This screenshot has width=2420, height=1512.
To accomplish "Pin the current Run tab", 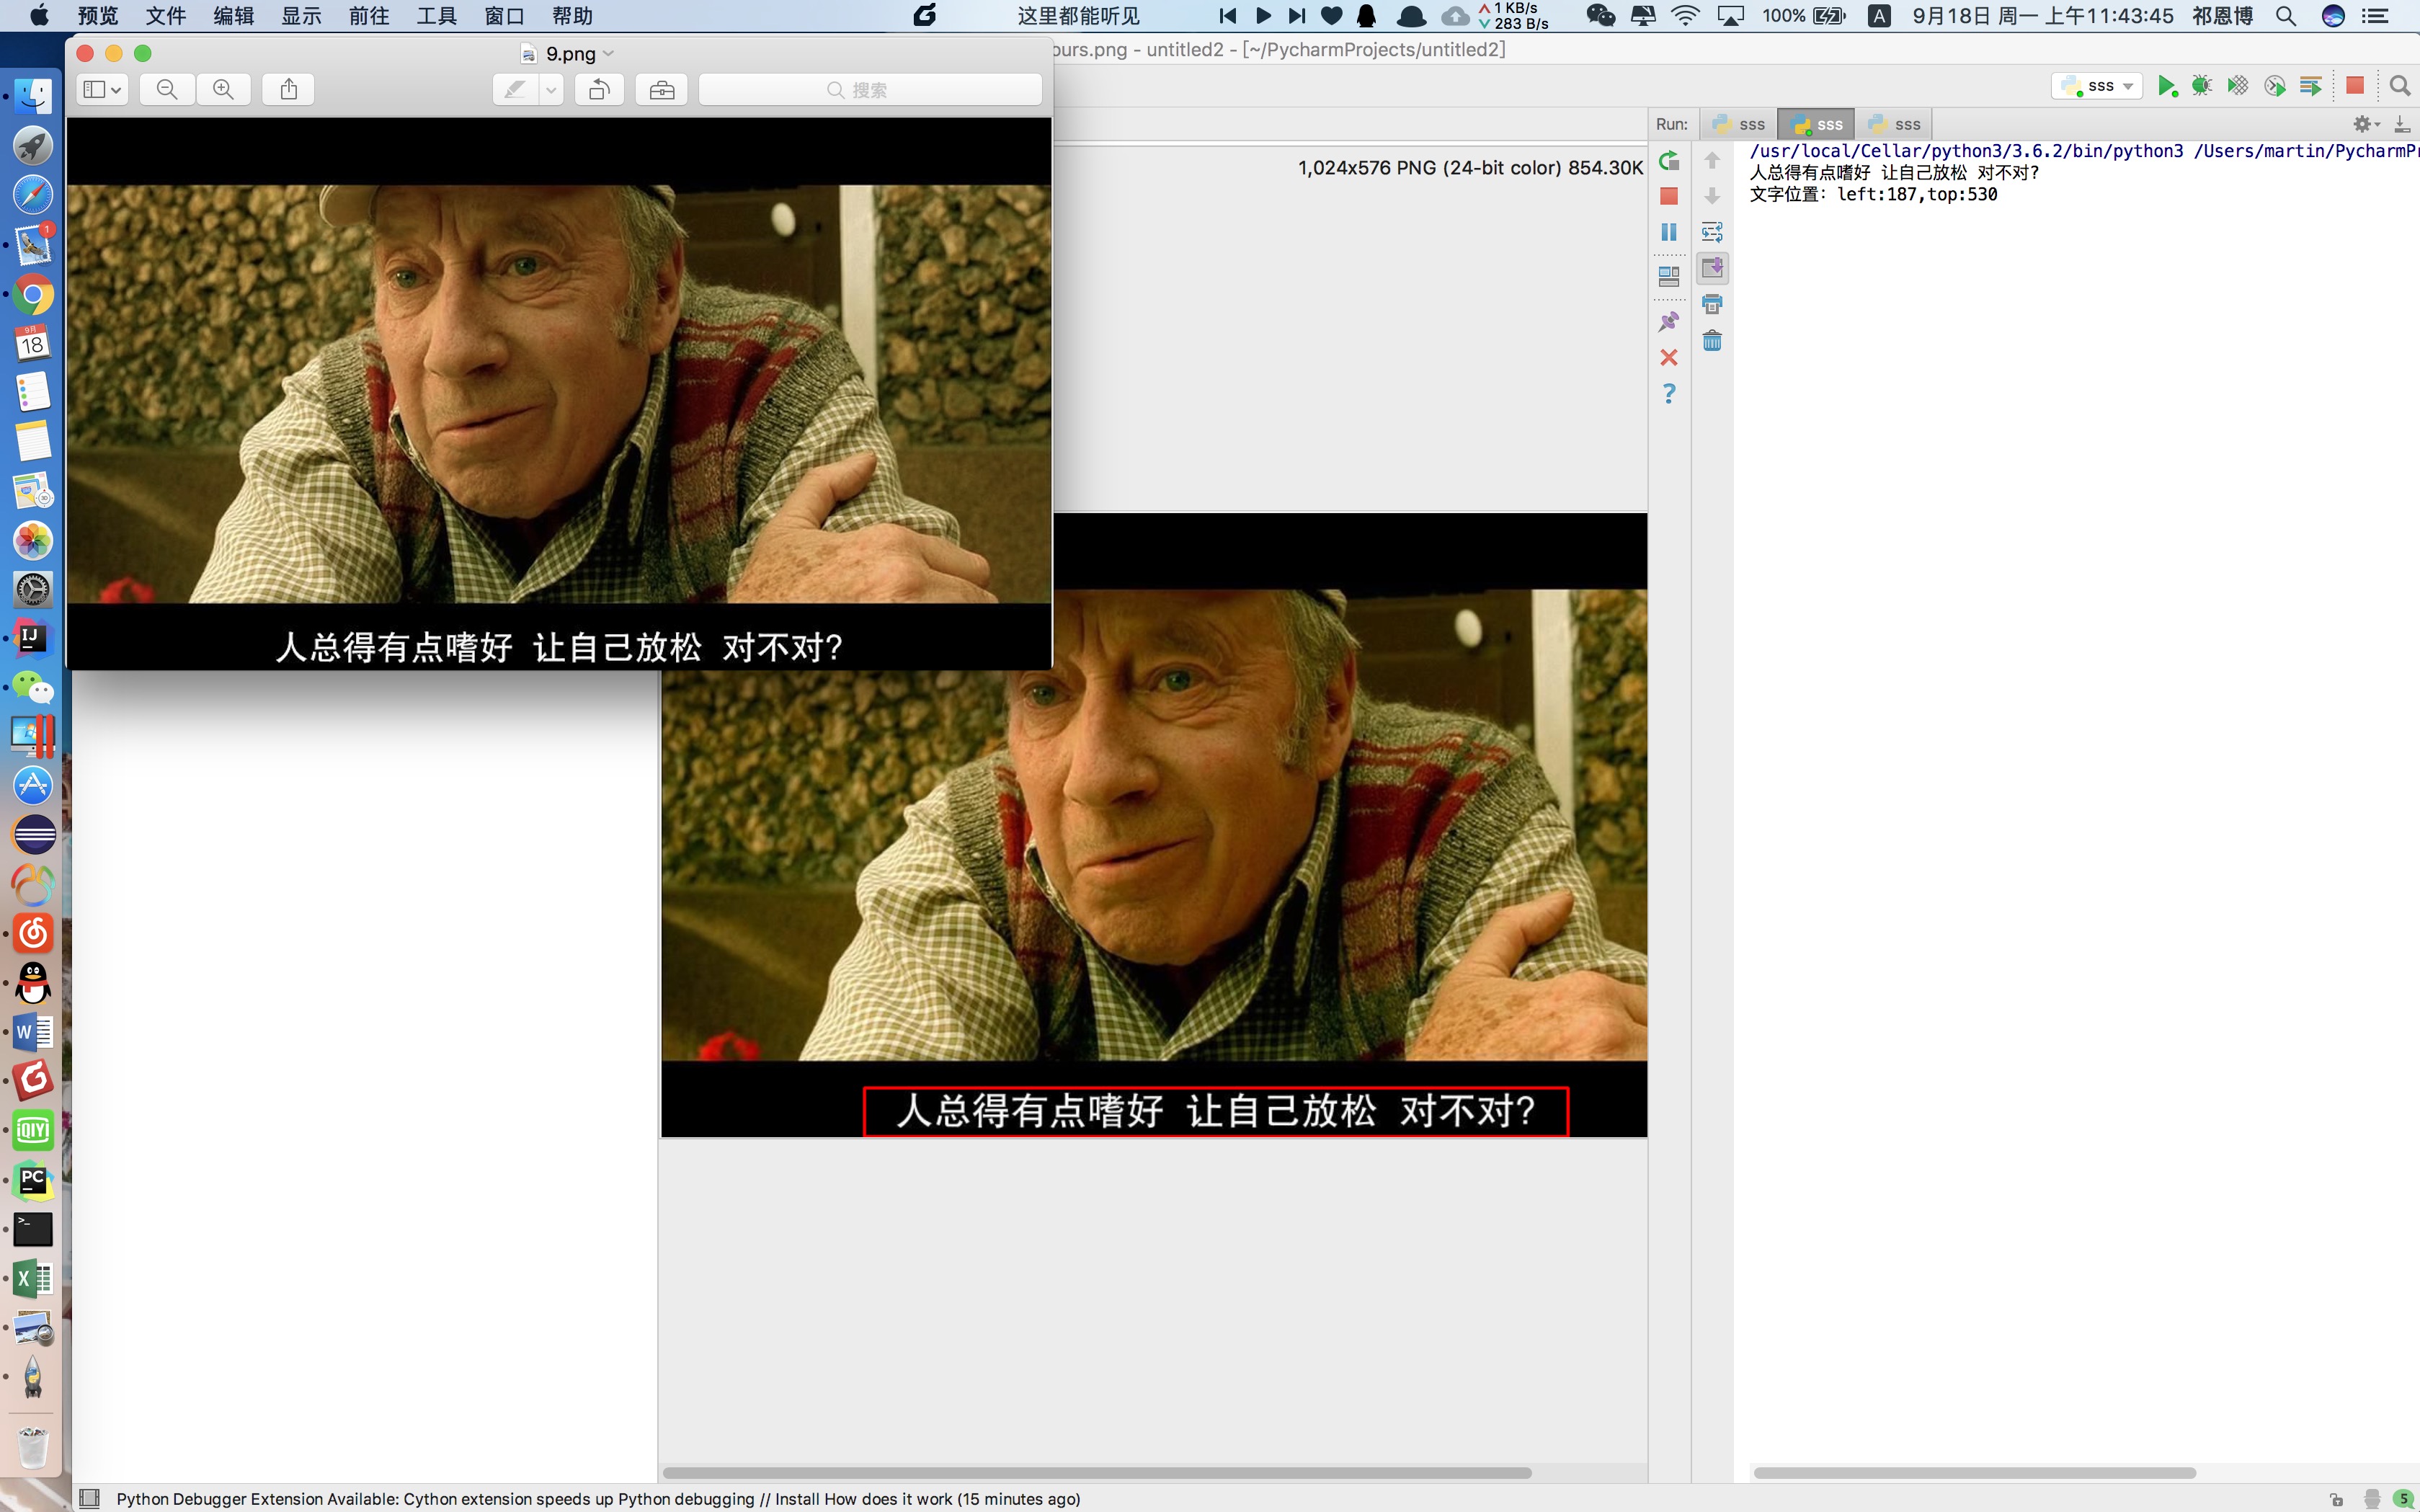I will coord(1668,321).
